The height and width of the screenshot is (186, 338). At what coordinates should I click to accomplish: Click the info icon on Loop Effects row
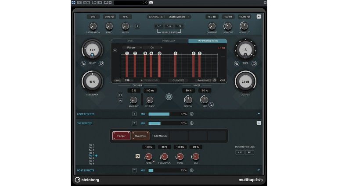pos(192,114)
